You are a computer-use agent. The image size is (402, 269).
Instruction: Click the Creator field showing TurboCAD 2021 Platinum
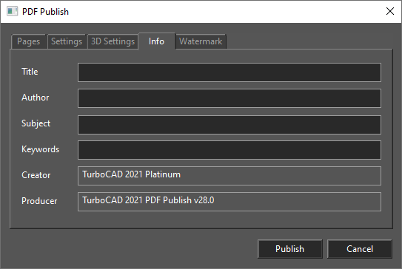230,176
